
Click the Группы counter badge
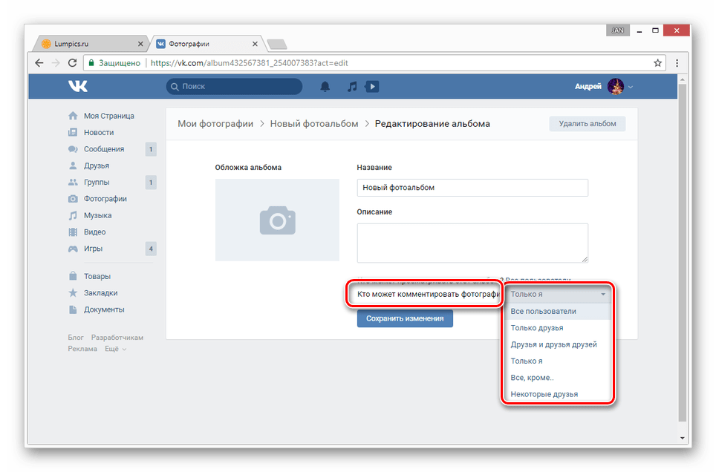tap(151, 182)
